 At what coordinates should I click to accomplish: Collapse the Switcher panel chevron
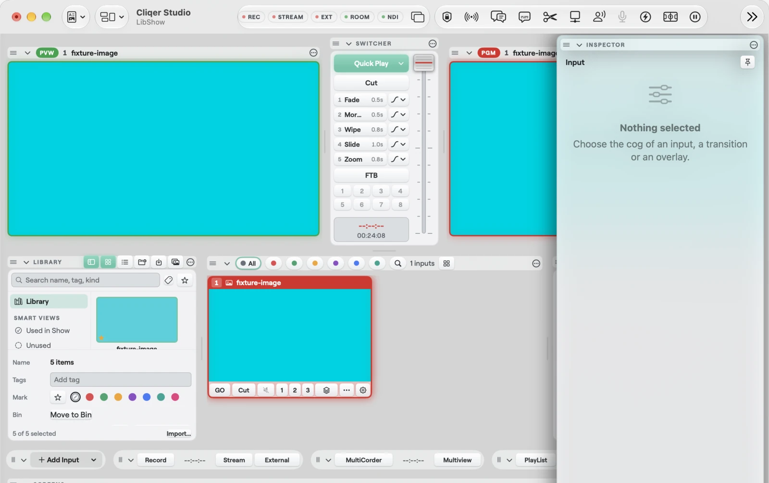click(349, 44)
